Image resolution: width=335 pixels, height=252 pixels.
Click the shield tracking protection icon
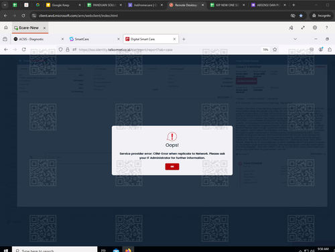tap(60, 50)
